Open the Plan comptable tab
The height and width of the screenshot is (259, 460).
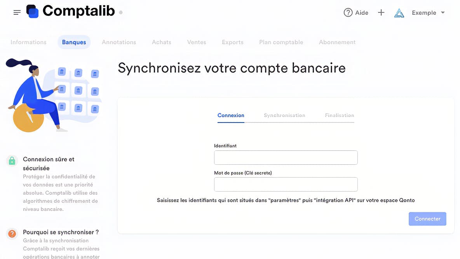click(281, 42)
